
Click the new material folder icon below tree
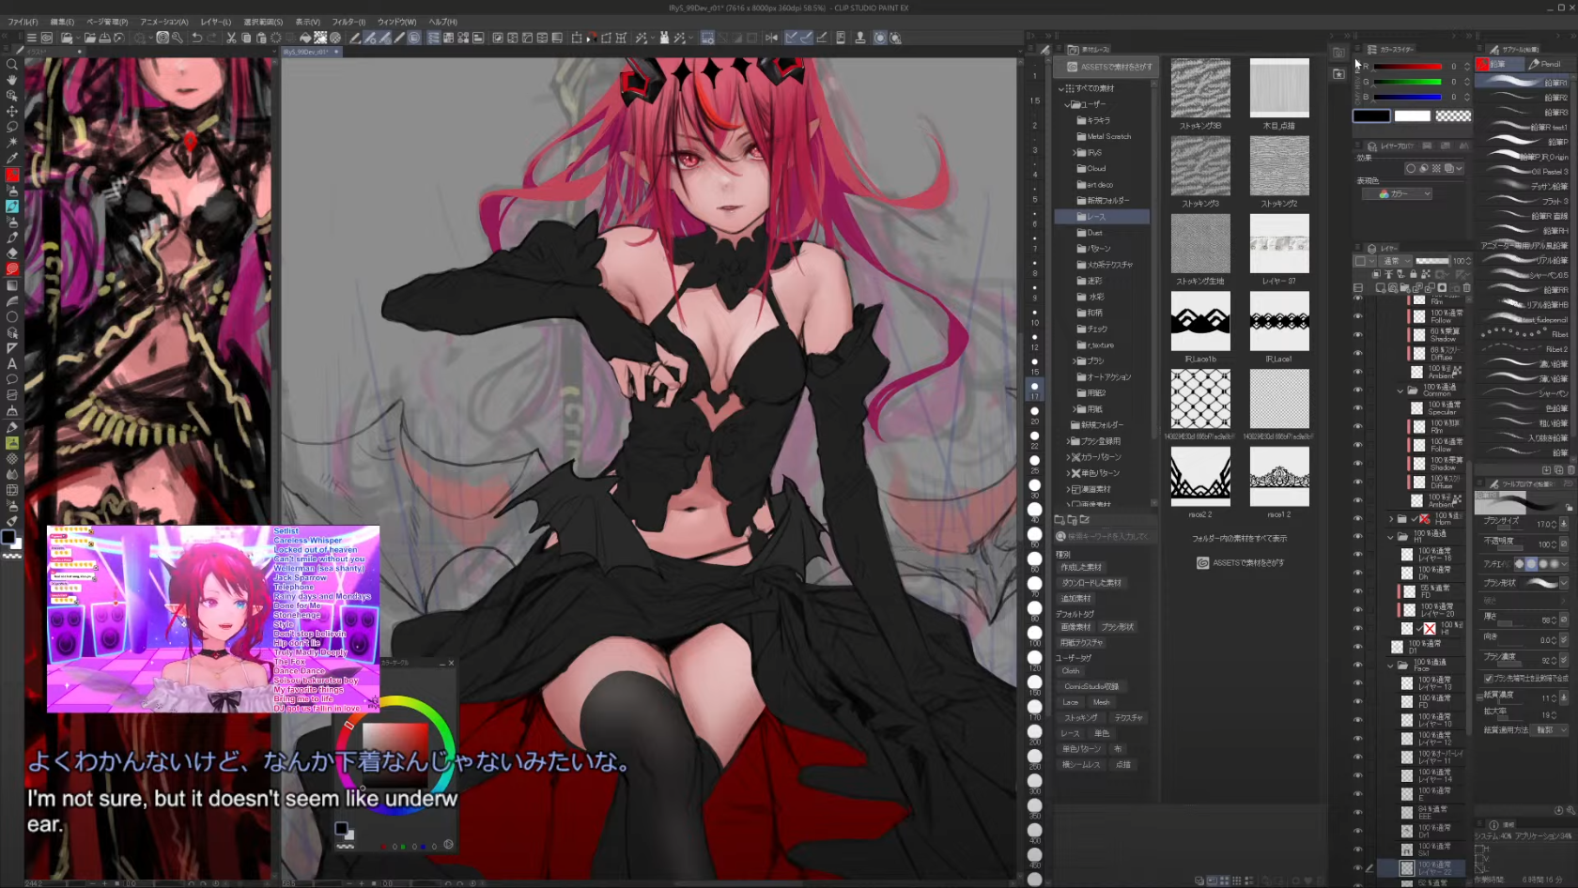(x=1060, y=519)
